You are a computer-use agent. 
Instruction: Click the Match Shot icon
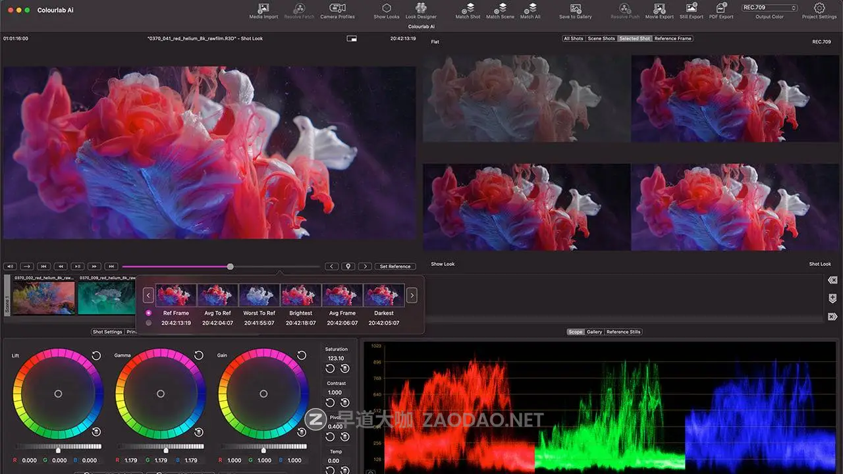click(468, 9)
